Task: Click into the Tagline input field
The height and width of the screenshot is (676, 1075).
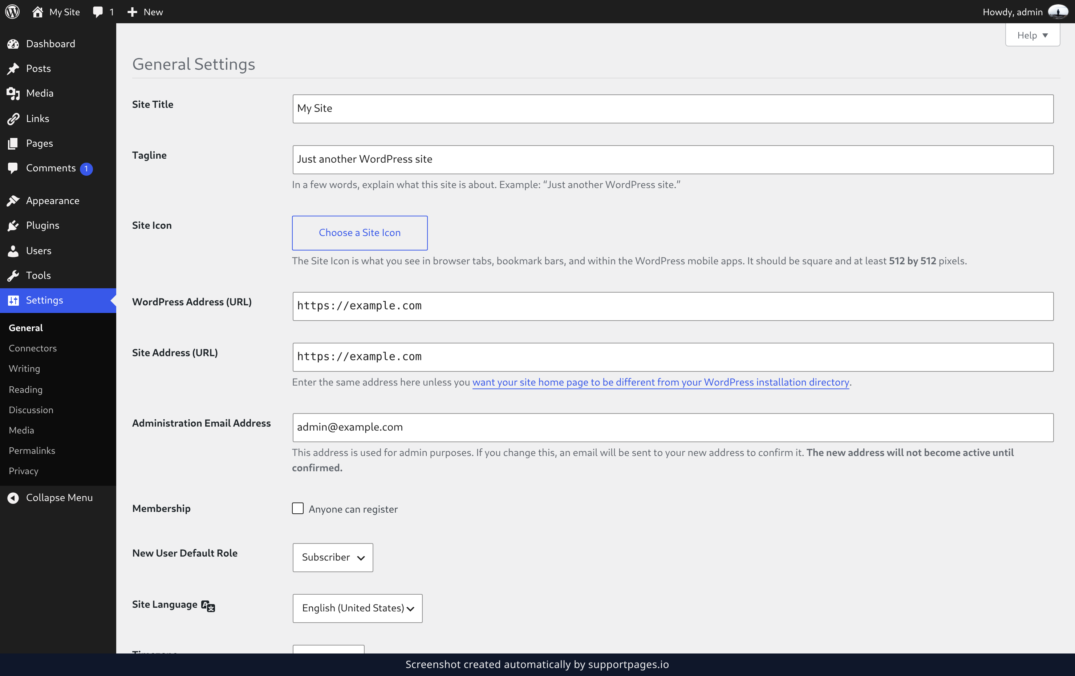Action: (x=673, y=159)
